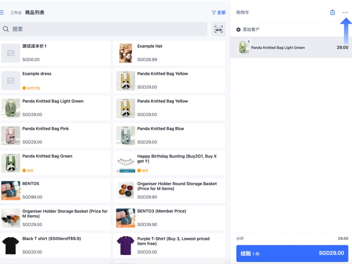Click the Panda Knitted Bag Pink image

[11, 136]
